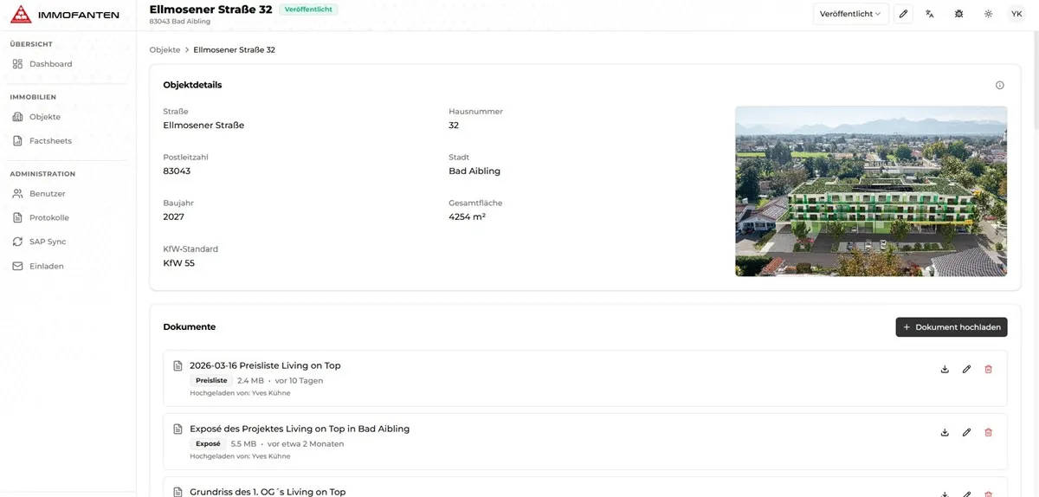Edit the Exposé des Projektes document
The height and width of the screenshot is (497, 1039).
[966, 433]
